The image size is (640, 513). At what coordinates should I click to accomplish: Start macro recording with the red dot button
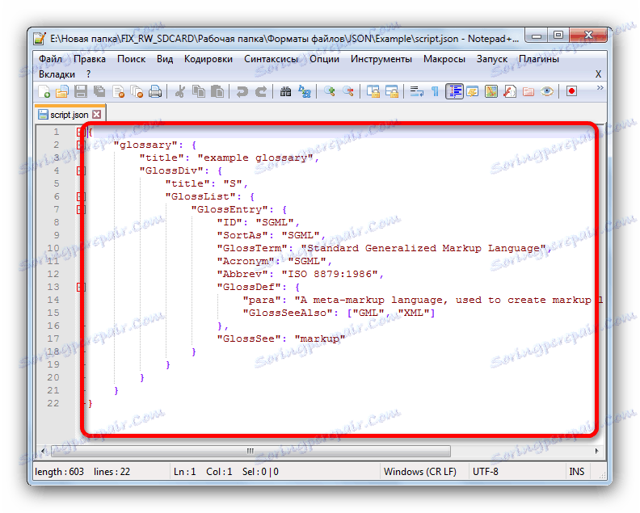(x=571, y=91)
